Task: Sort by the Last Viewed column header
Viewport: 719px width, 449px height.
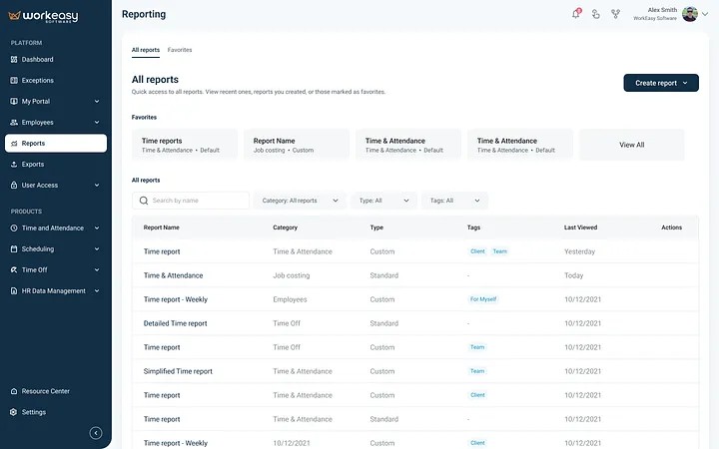Action: (580, 227)
